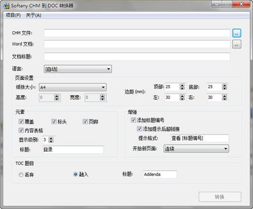Click the 顶部 margin value field
253x209 pixels.
[x=172, y=87]
